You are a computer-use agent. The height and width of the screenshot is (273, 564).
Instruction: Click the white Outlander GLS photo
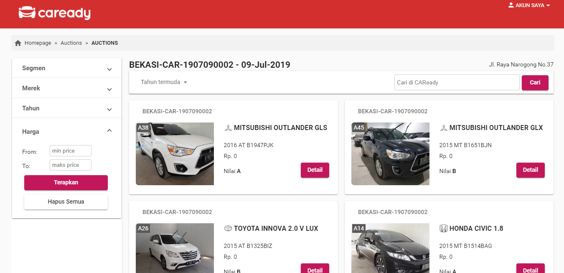(175, 154)
